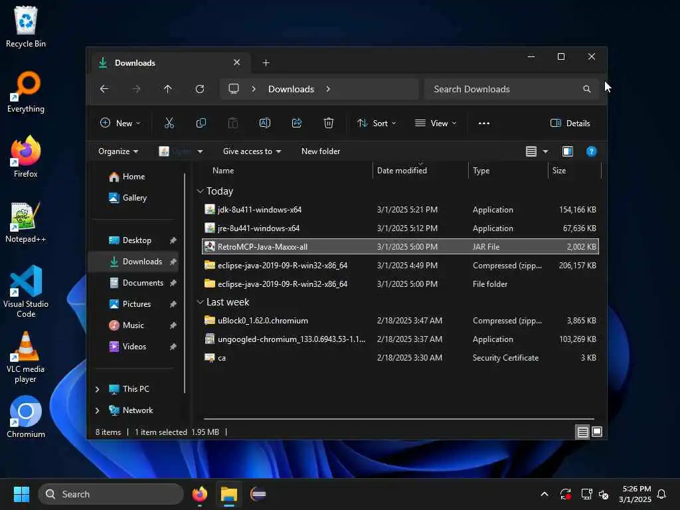The image size is (680, 510).
Task: Open the View dropdown
Action: pos(436,123)
